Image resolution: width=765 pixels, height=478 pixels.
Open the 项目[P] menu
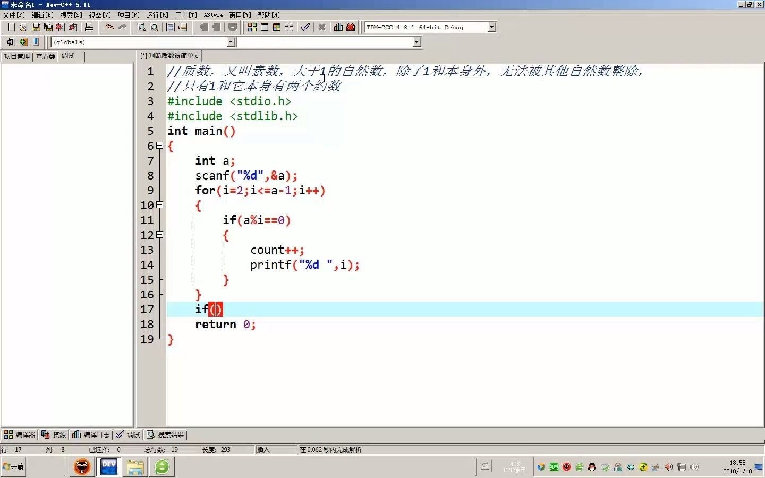click(x=129, y=15)
